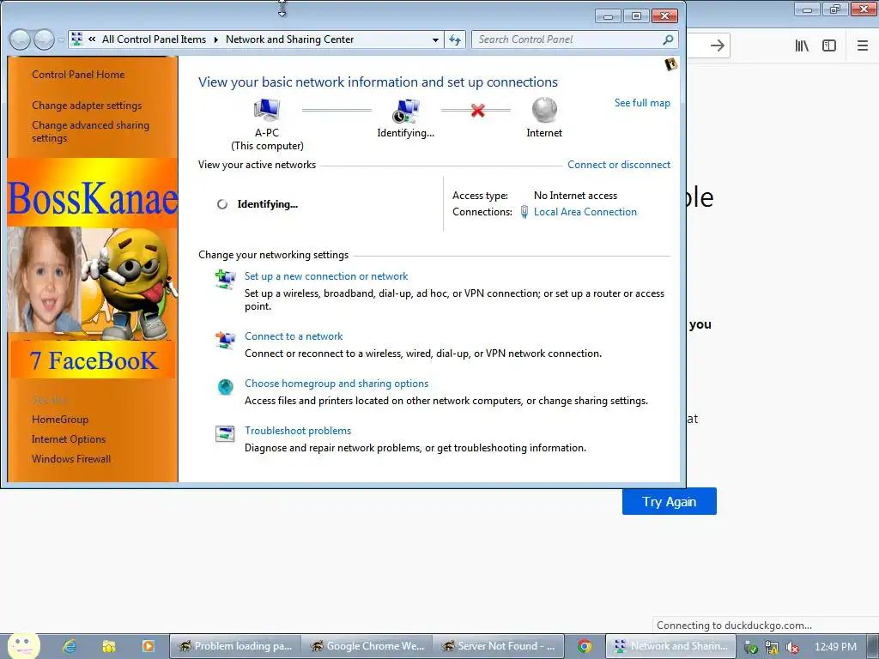Click the Set up new connection icon

[x=226, y=279]
